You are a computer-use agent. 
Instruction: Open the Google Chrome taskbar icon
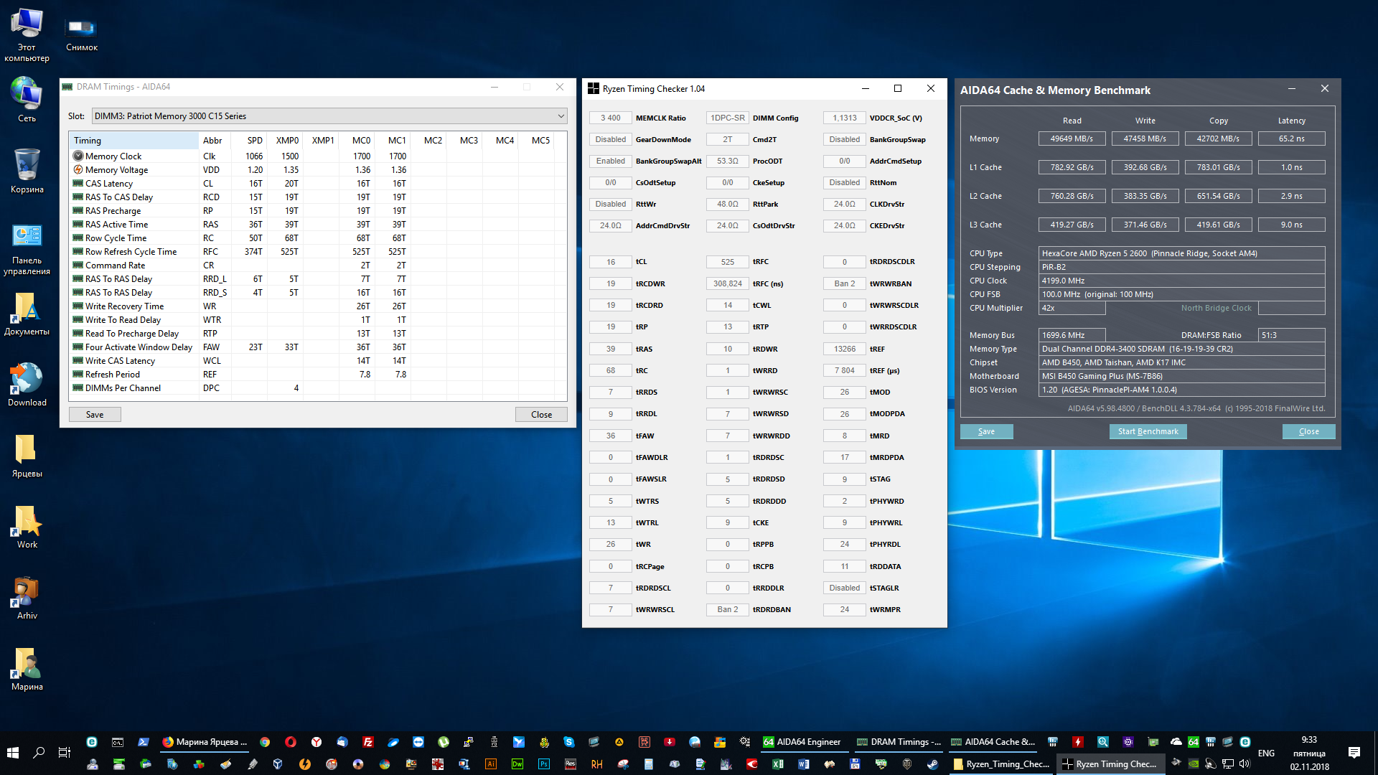(265, 742)
